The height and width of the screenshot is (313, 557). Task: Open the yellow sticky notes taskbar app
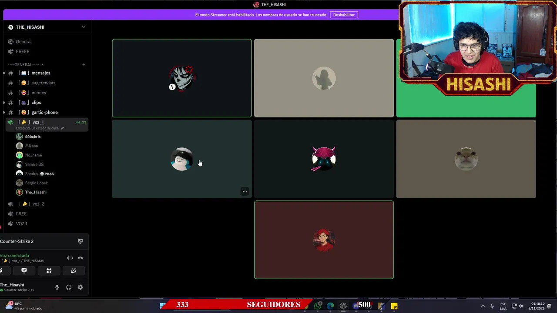[394, 306]
